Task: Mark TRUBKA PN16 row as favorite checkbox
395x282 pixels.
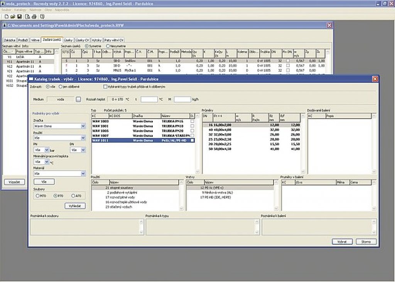Action: pos(192,121)
